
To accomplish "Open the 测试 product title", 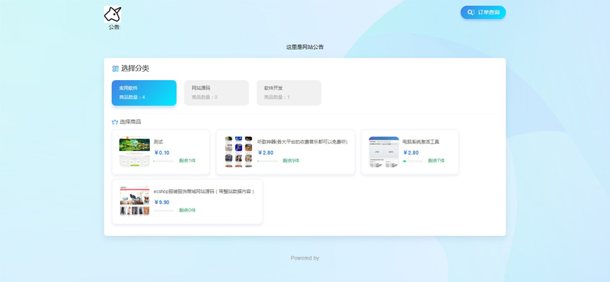I will (x=159, y=142).
